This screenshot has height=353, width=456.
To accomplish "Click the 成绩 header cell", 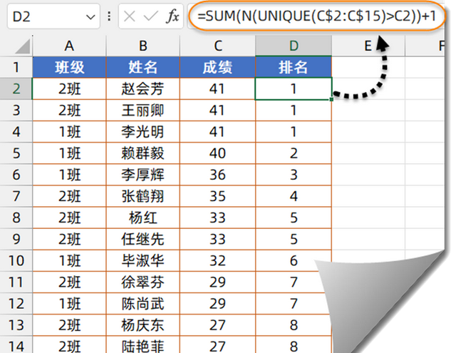I will click(x=217, y=67).
